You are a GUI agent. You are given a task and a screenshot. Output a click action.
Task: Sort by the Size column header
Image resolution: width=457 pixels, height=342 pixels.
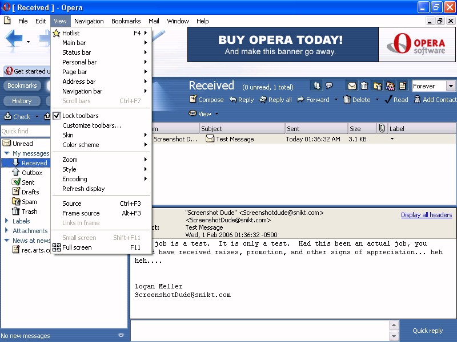click(x=362, y=129)
